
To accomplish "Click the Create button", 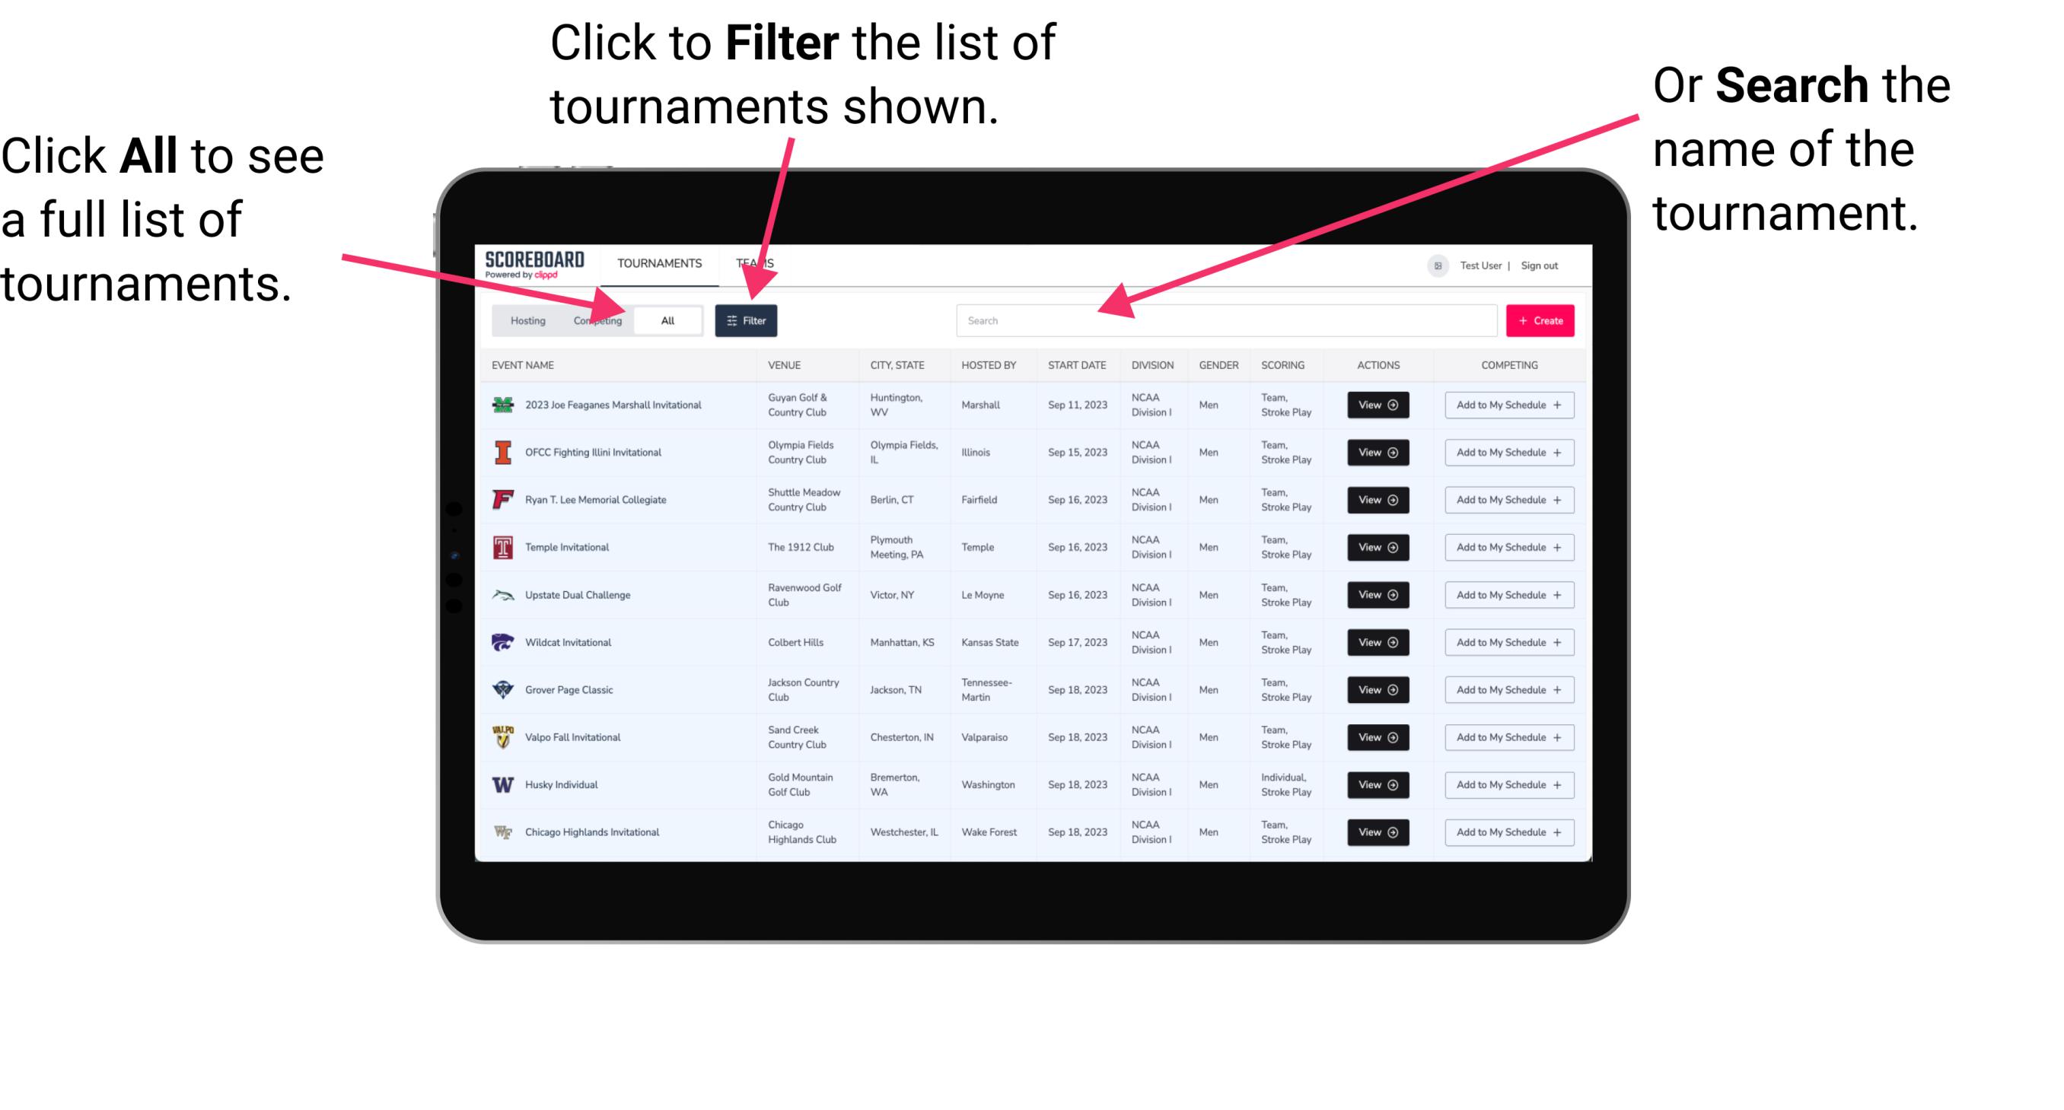I will [1539, 320].
